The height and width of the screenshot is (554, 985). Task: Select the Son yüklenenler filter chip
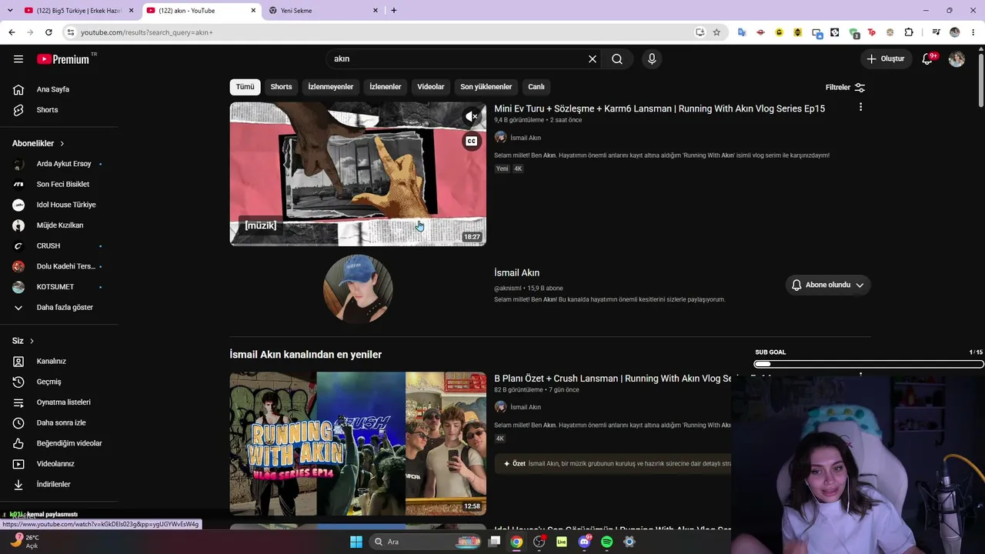pos(486,87)
